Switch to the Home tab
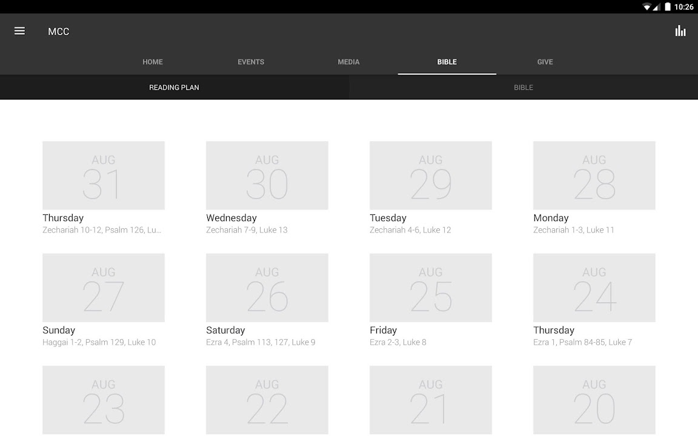Image resolution: width=698 pixels, height=436 pixels. [153, 62]
